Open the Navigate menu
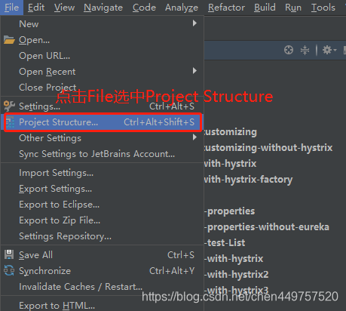Image resolution: width=346 pixels, height=311 pixels. pyautogui.click(x=103, y=8)
